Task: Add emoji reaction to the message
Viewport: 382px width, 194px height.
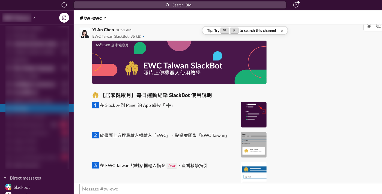Action: 369,26
